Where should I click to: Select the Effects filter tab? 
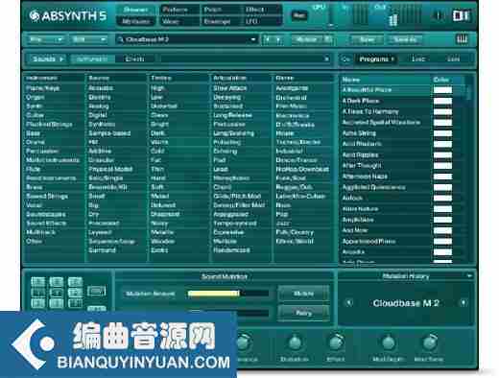[x=135, y=59]
